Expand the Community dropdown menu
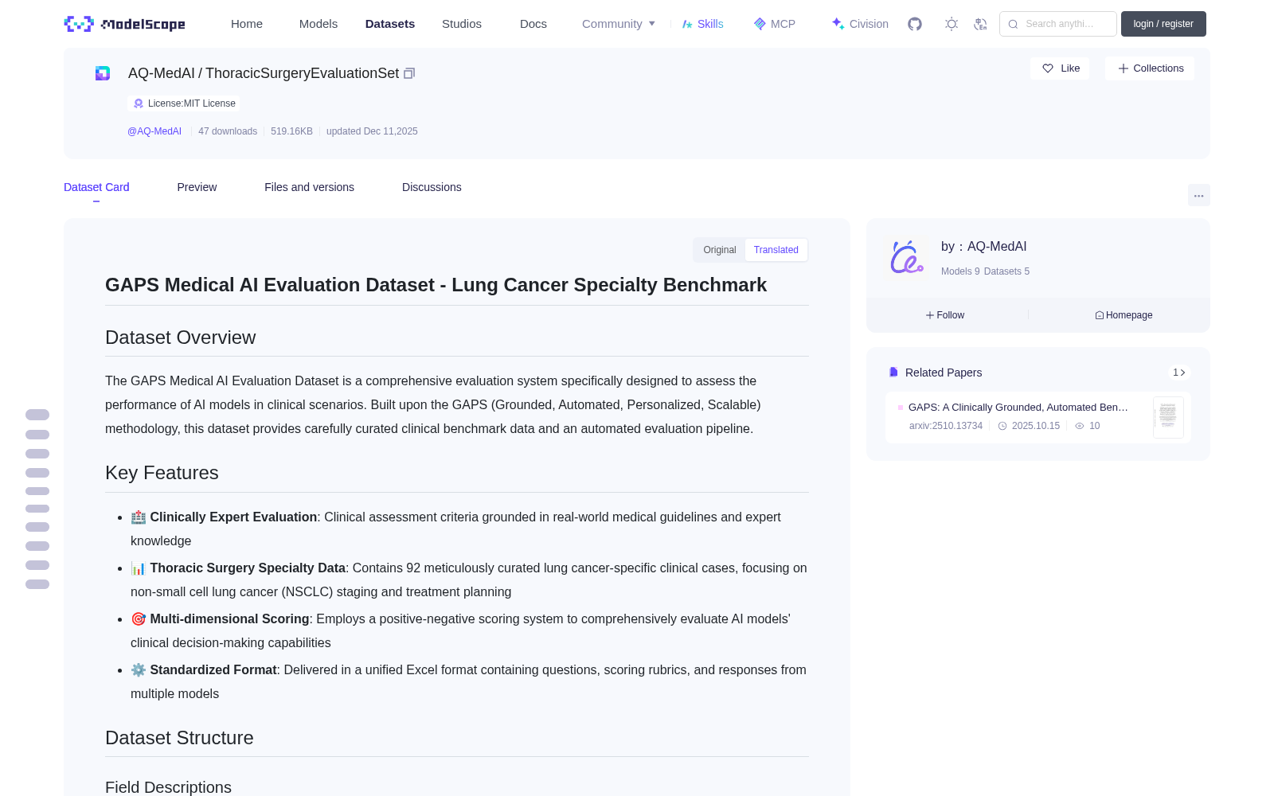 (x=619, y=24)
